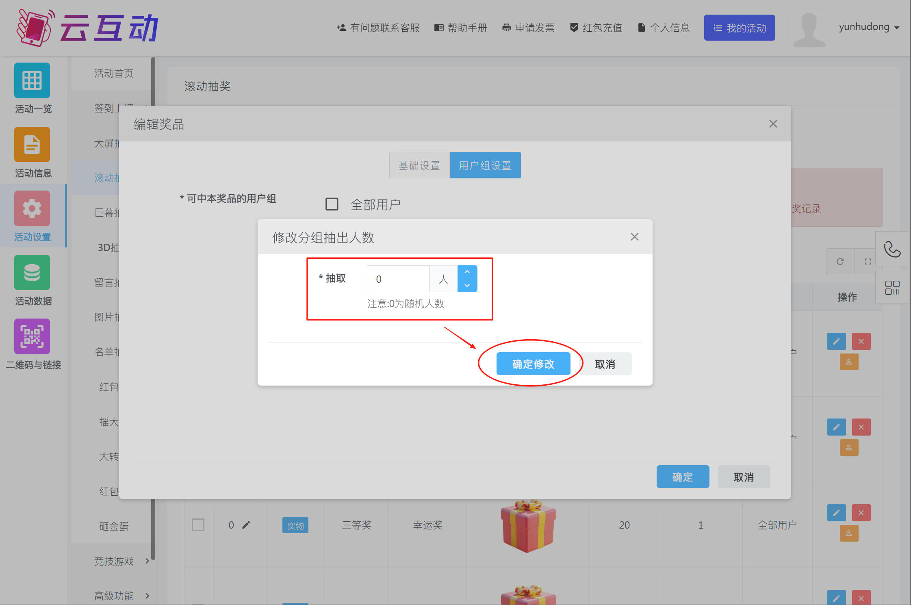
Task: Open the 帮助手册 menu item
Action: pos(461,28)
